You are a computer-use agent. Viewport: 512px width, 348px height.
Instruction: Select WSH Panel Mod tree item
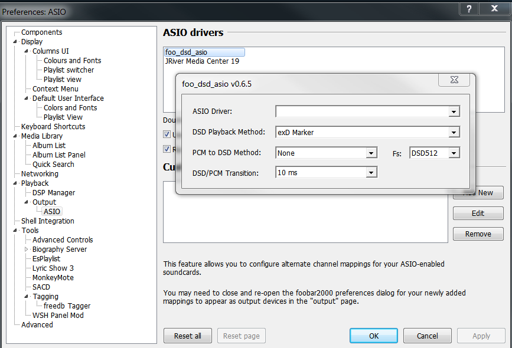coord(58,316)
